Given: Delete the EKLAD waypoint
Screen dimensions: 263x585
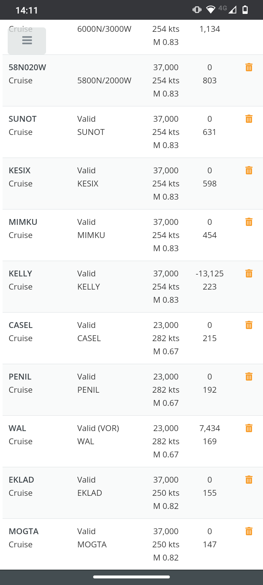Looking at the screenshot, I should [249, 480].
